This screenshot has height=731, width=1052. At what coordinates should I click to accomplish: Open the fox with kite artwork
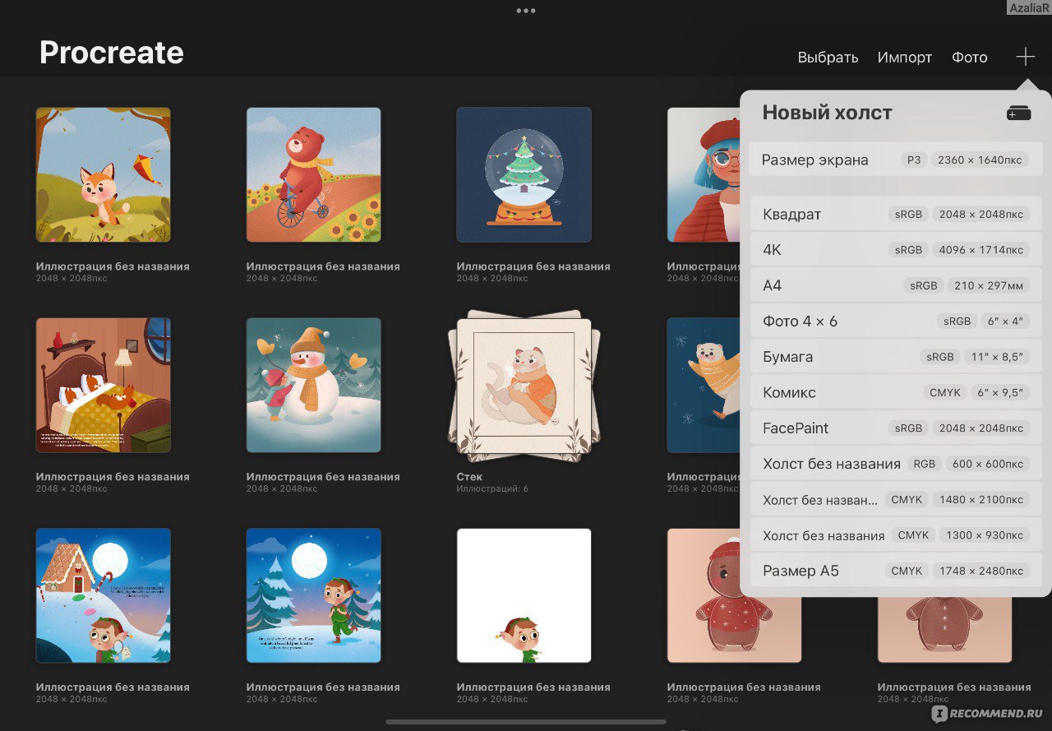(x=104, y=175)
